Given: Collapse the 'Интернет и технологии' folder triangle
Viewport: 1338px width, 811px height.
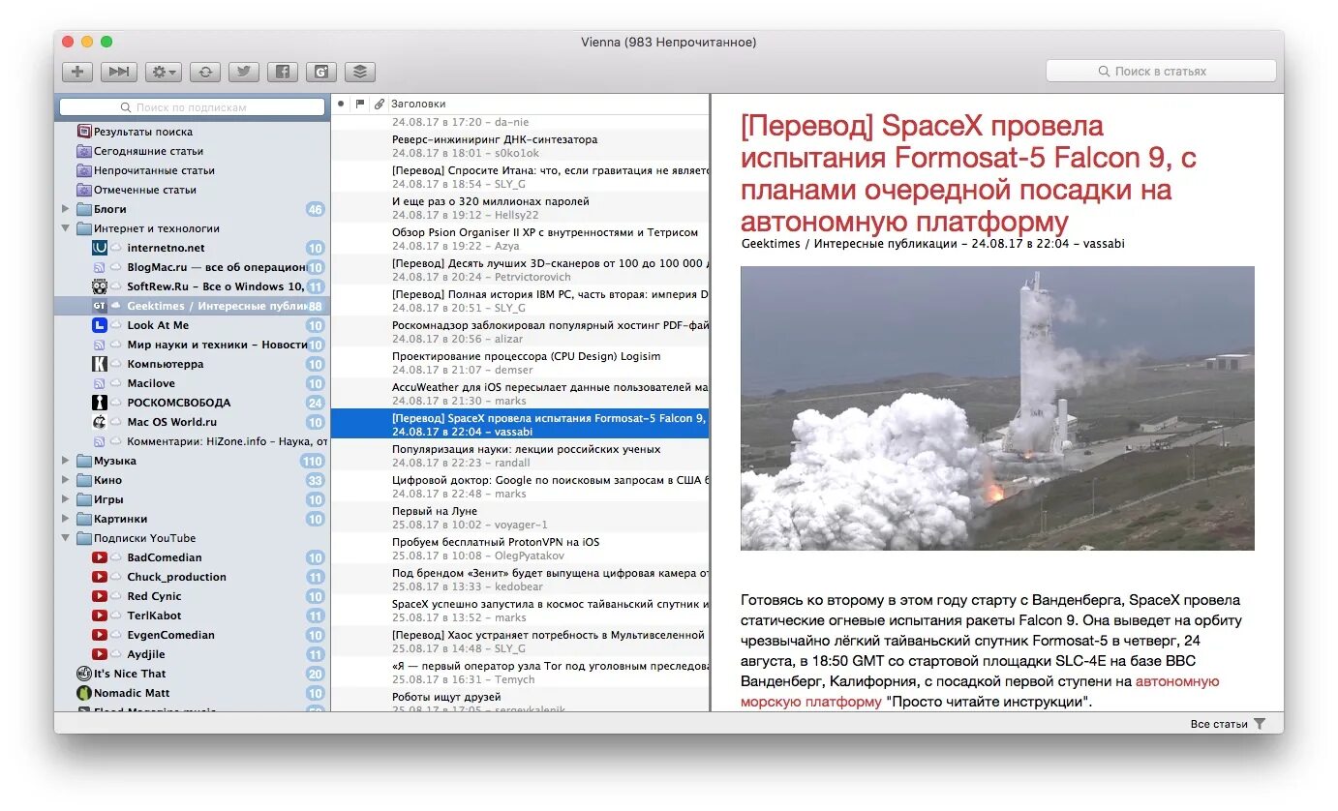Looking at the screenshot, I should (66, 228).
